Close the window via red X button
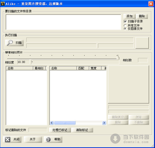The image size is (155, 148). (x=151, y=4)
